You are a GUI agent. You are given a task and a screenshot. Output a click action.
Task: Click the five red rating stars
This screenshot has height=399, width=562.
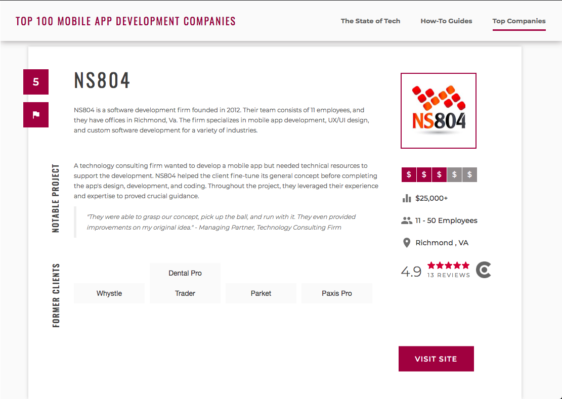pos(448,265)
